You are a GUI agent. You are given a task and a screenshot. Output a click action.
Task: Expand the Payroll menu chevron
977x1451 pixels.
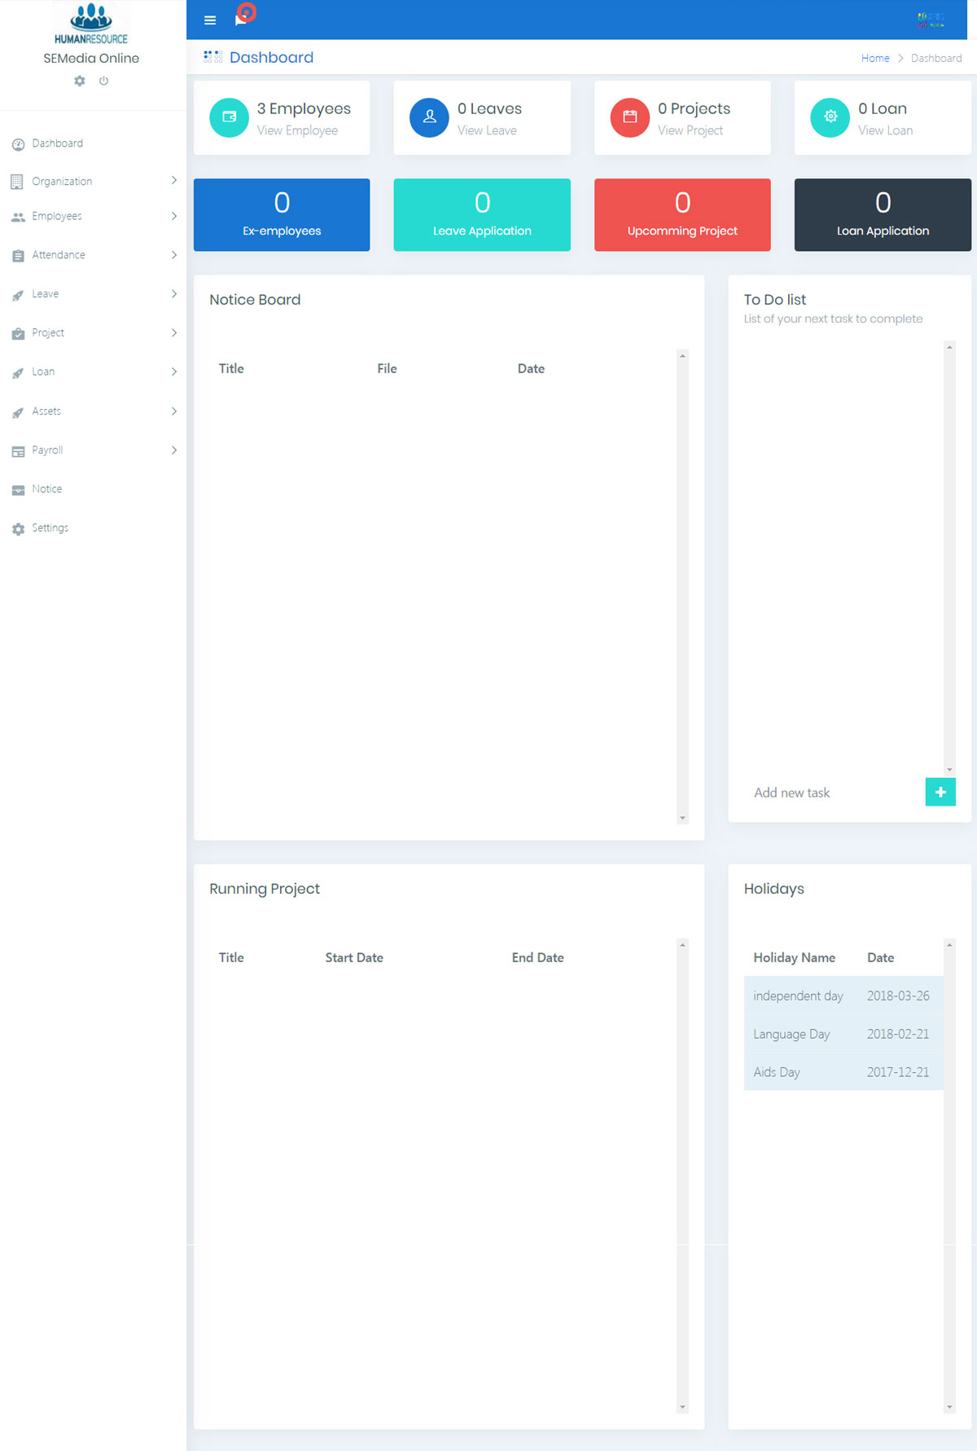coord(174,451)
